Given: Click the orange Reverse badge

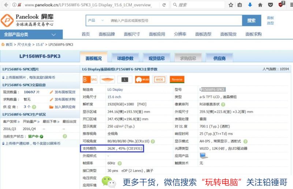Looking at the screenshot, I should (177, 79).
